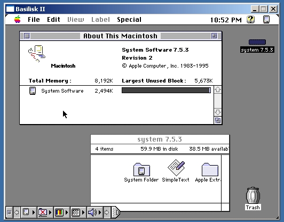Collapse the Control Strip with its end tab

pos(115,212)
